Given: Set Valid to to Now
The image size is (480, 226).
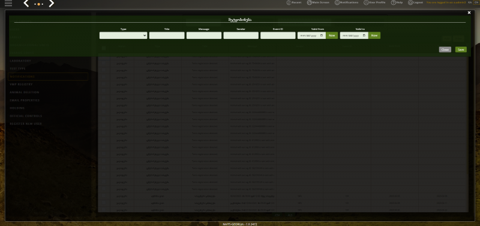Looking at the screenshot, I should point(374,35).
